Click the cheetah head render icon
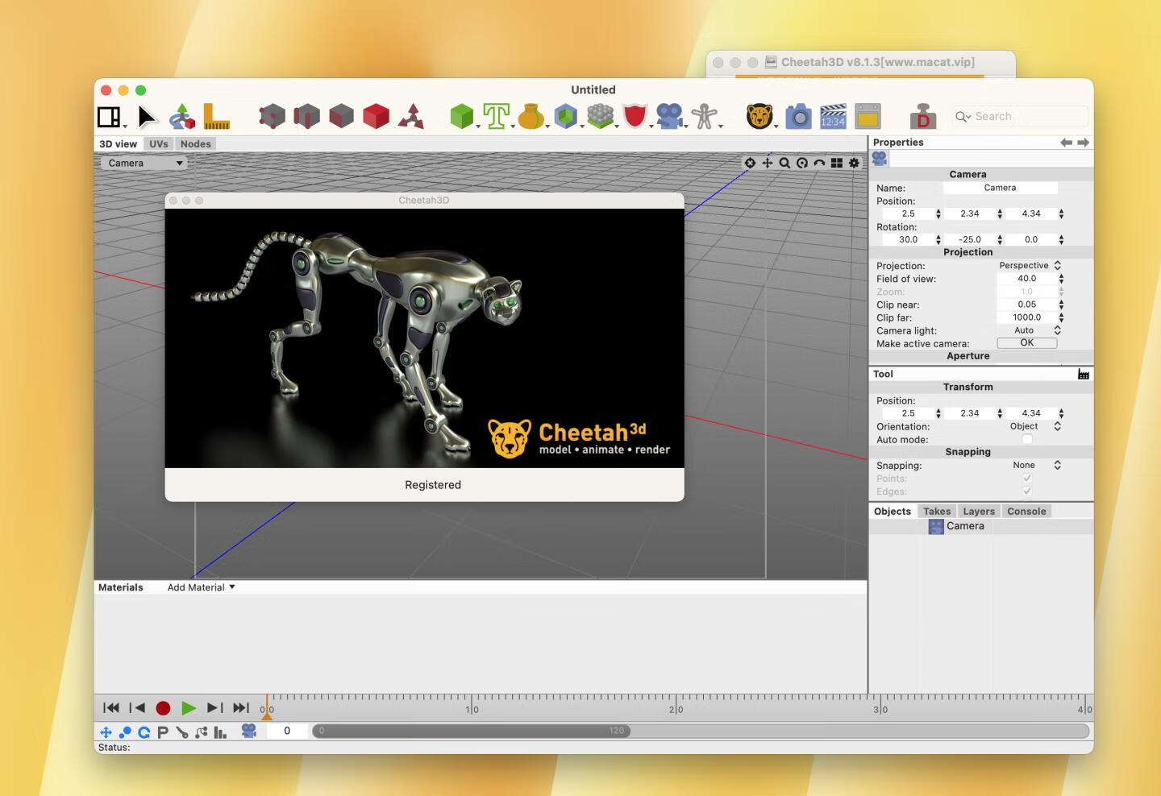The height and width of the screenshot is (796, 1161). (759, 117)
